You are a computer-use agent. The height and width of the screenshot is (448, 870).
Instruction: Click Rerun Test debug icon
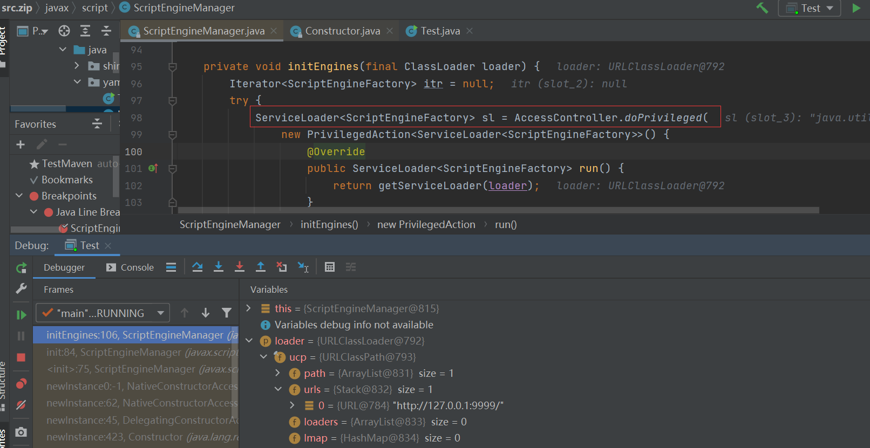22,268
